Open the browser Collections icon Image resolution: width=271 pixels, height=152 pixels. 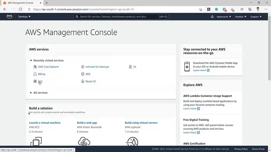click(x=250, y=9)
